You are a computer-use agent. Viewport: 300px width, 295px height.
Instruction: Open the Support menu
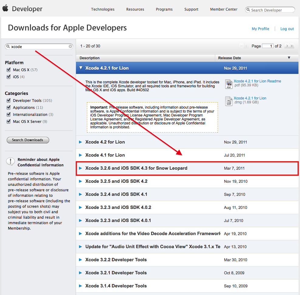191,9
